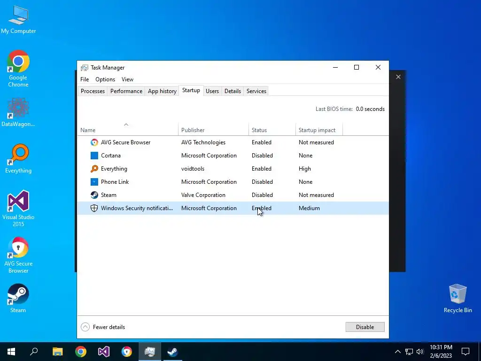Click the Task Manager taskbar button
Screen dimensions: 481x361
point(150,352)
